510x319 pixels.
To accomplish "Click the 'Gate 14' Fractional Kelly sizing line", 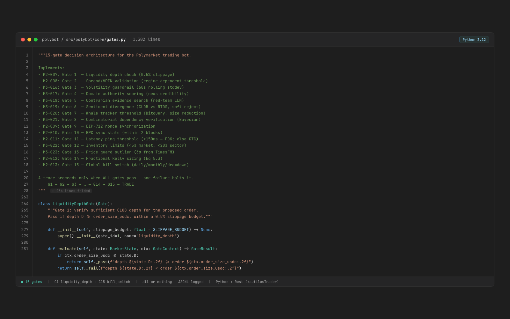I will tap(100, 159).
